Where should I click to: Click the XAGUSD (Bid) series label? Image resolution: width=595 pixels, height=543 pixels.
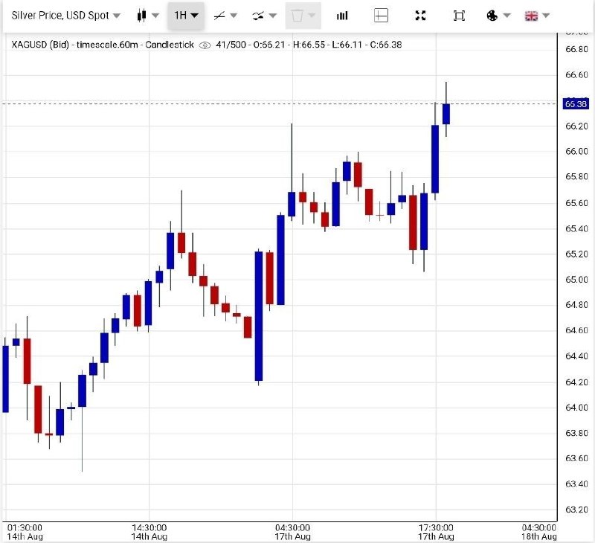click(40, 45)
